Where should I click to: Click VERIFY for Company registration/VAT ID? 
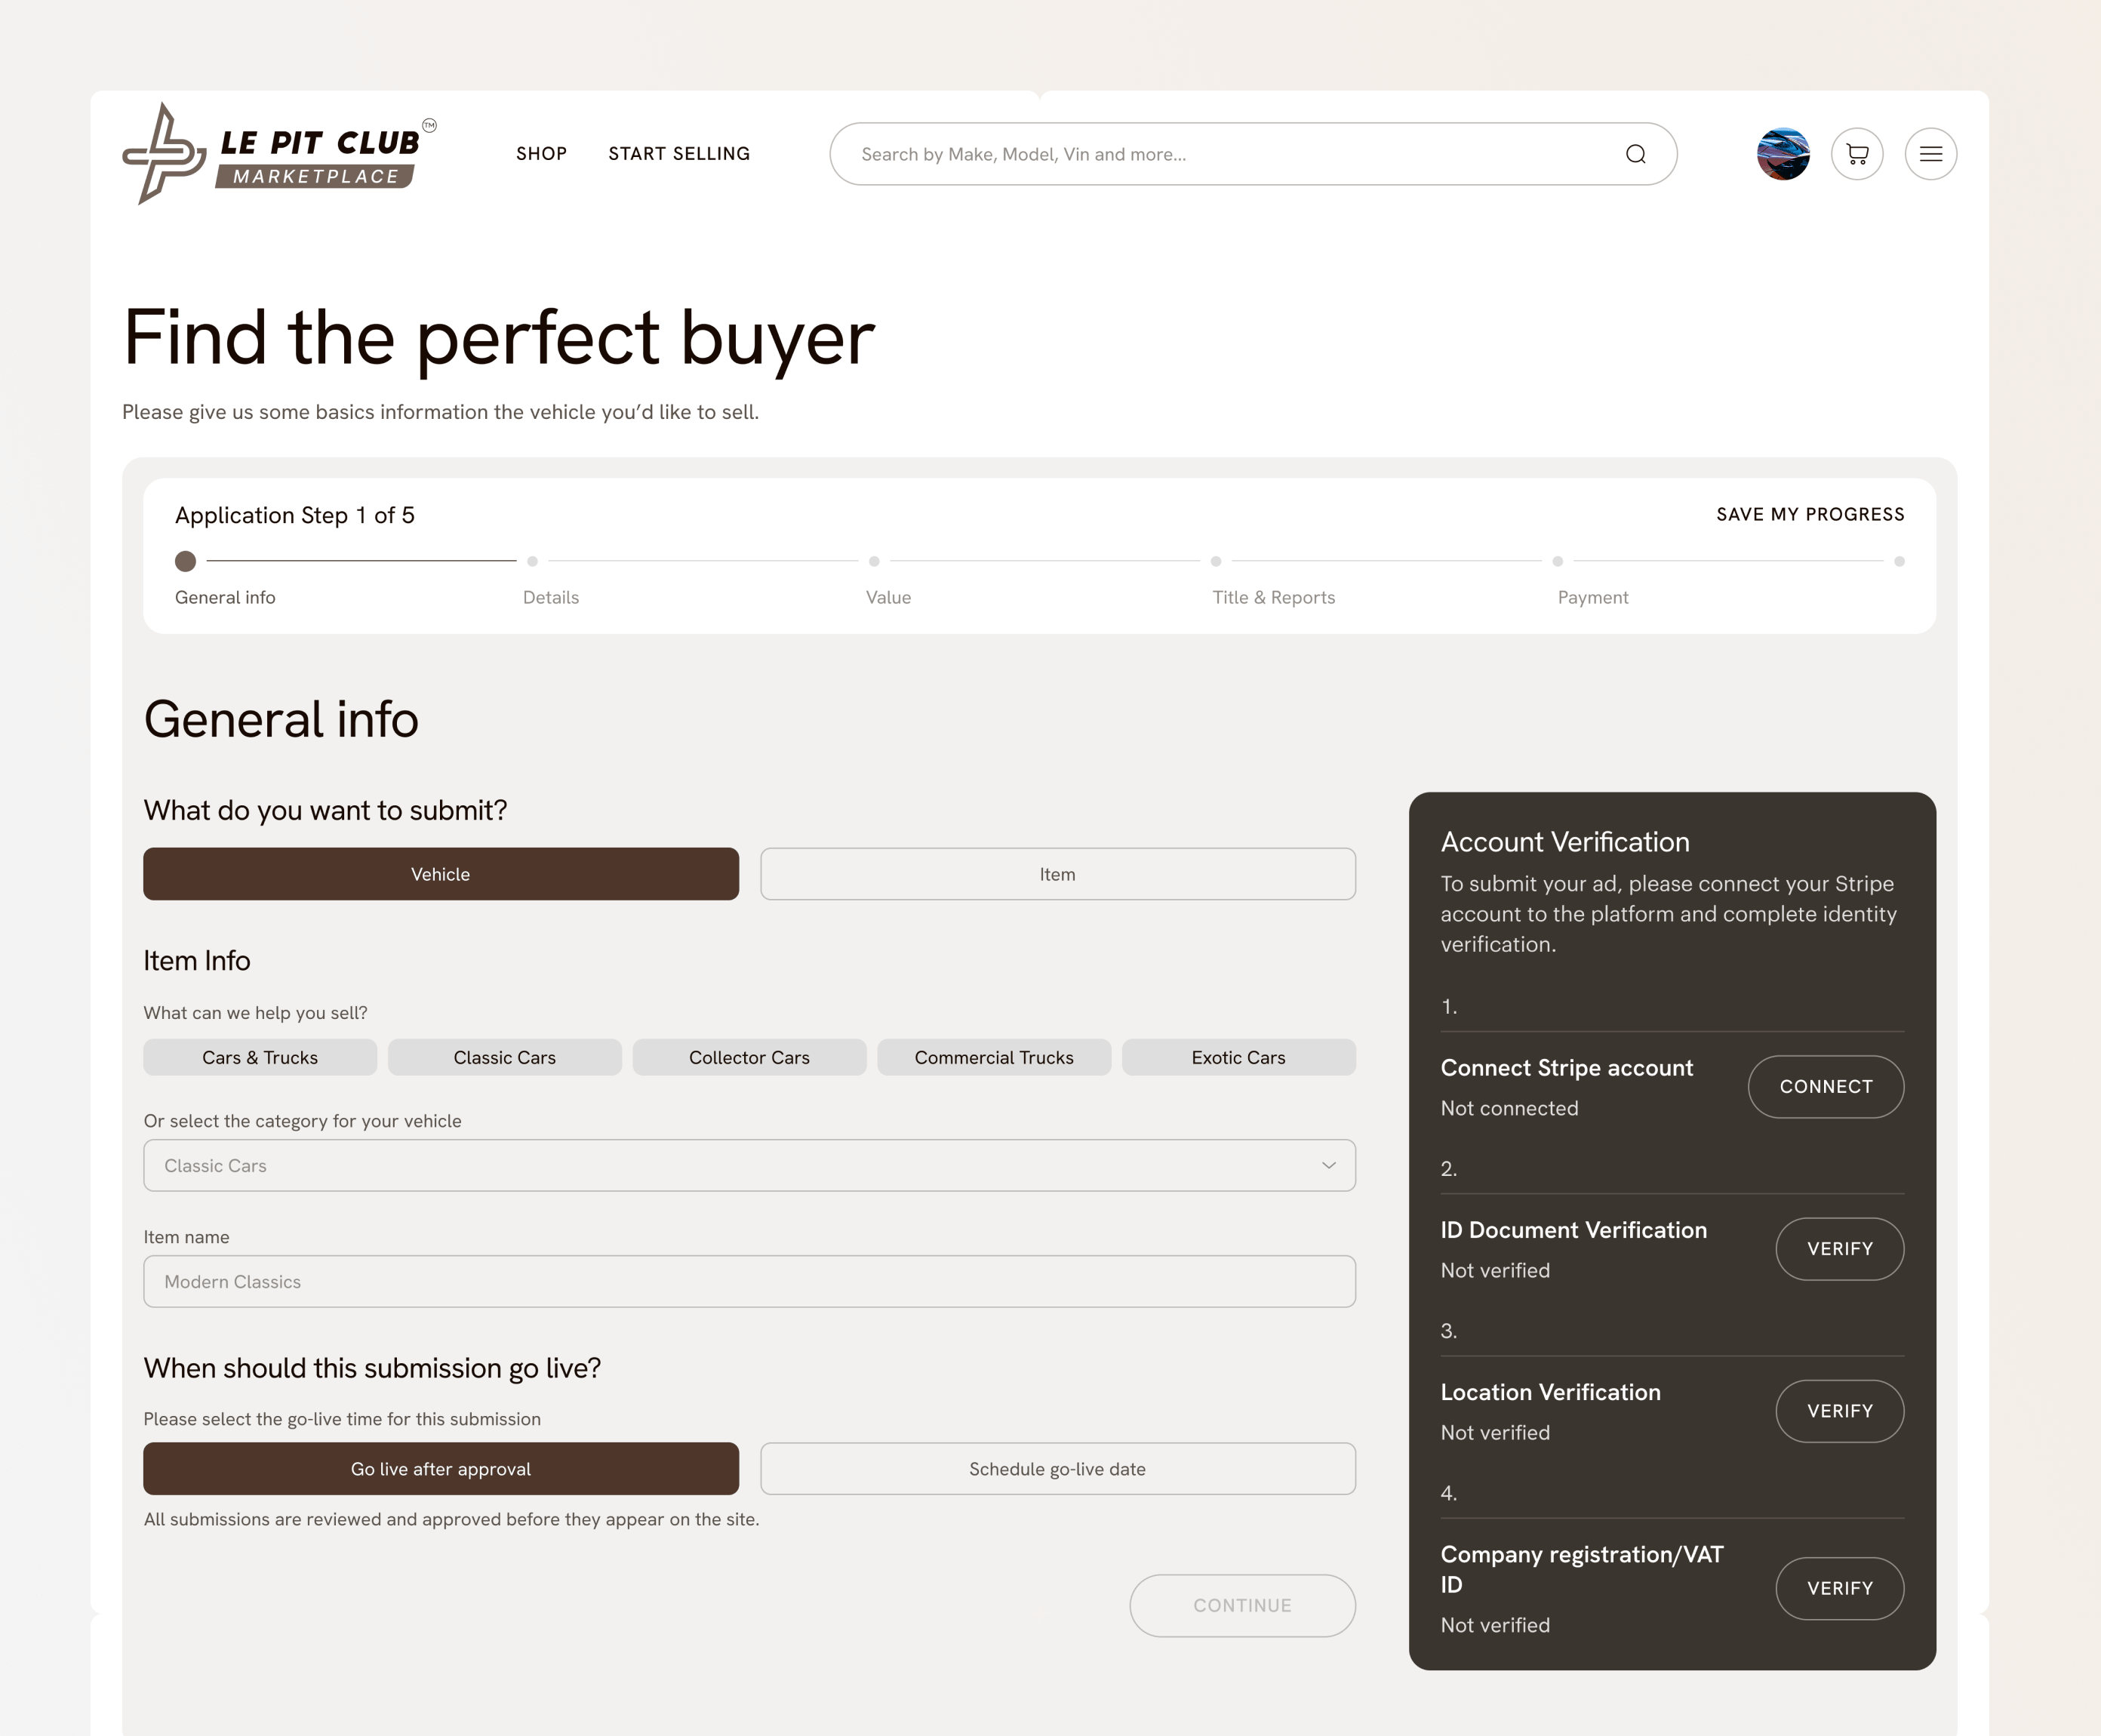pos(1840,1588)
